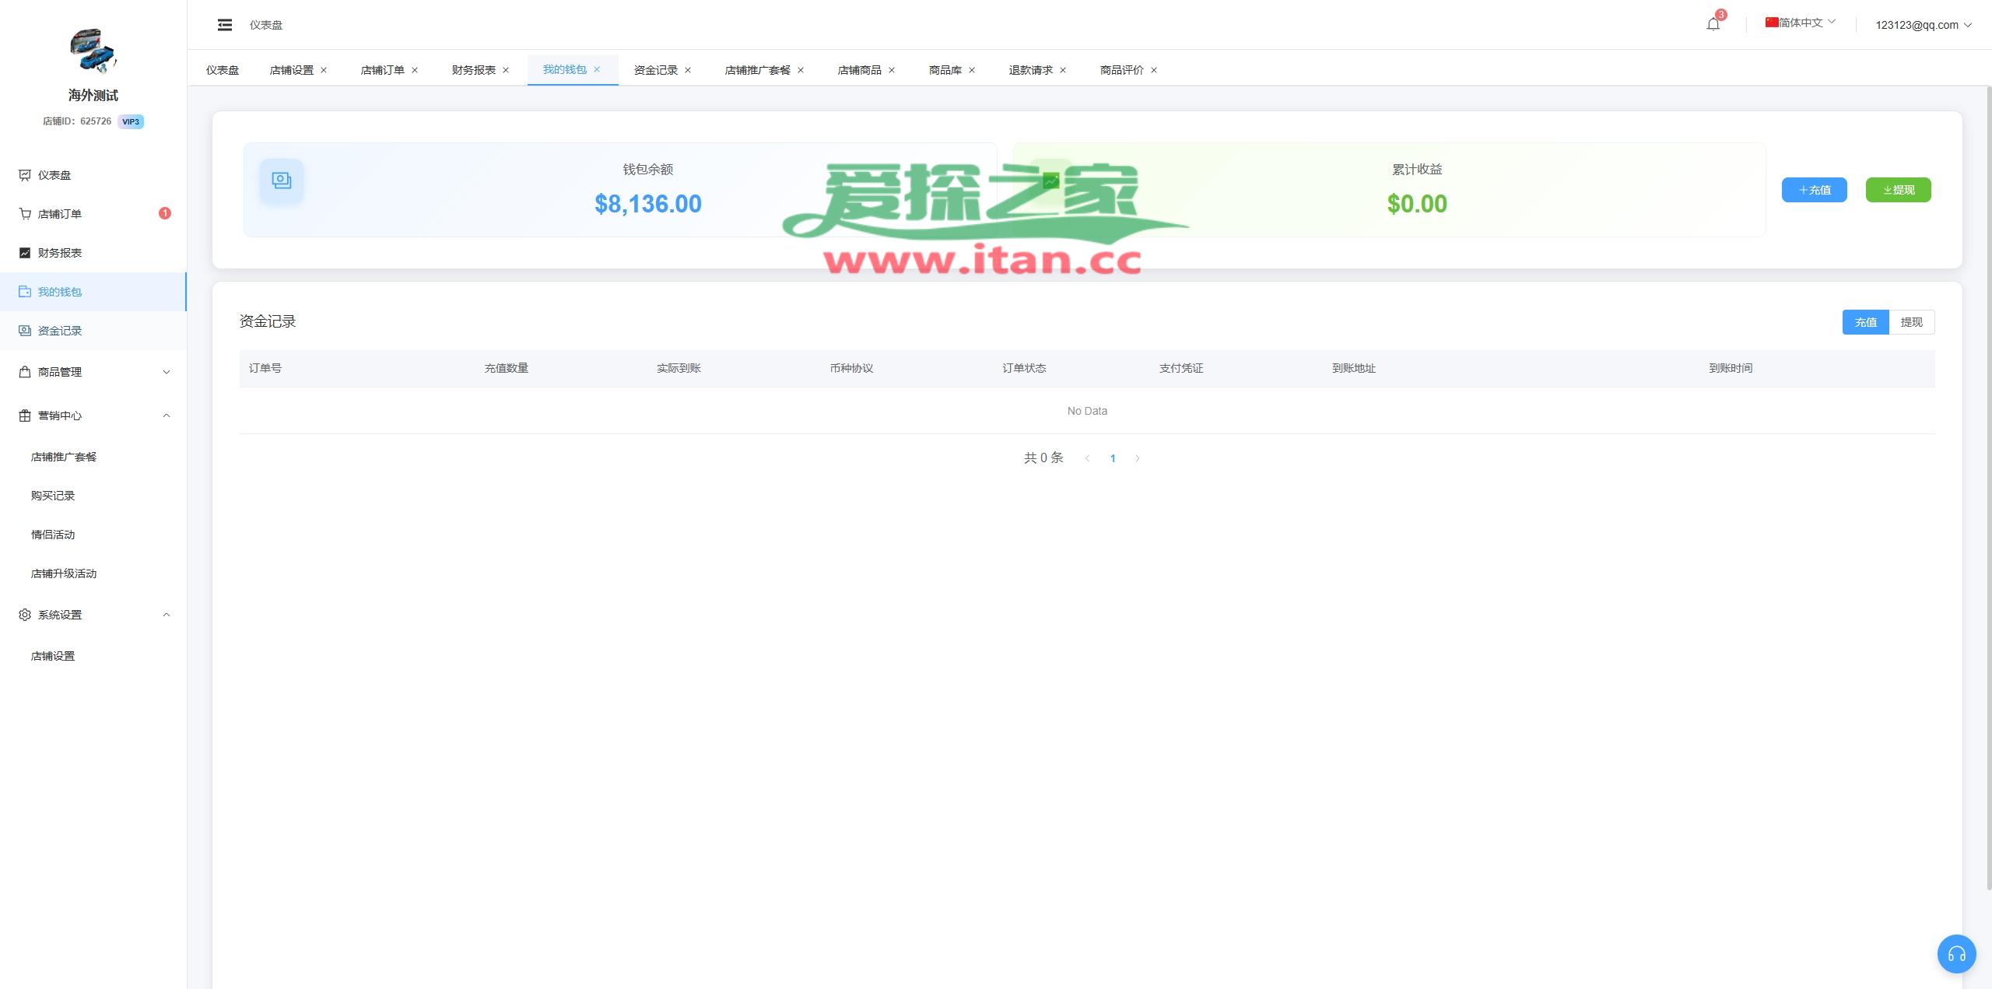
Task: Click the wallet icon beside 我的钱包
Action: [25, 292]
